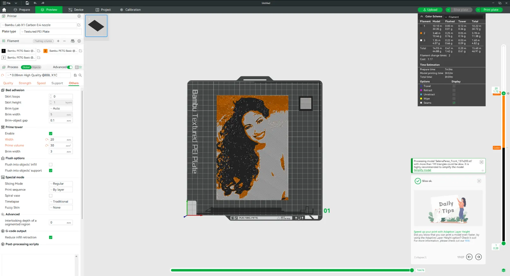Toggle the Seams display checkbox
The image size is (510, 276).
pos(454,103)
